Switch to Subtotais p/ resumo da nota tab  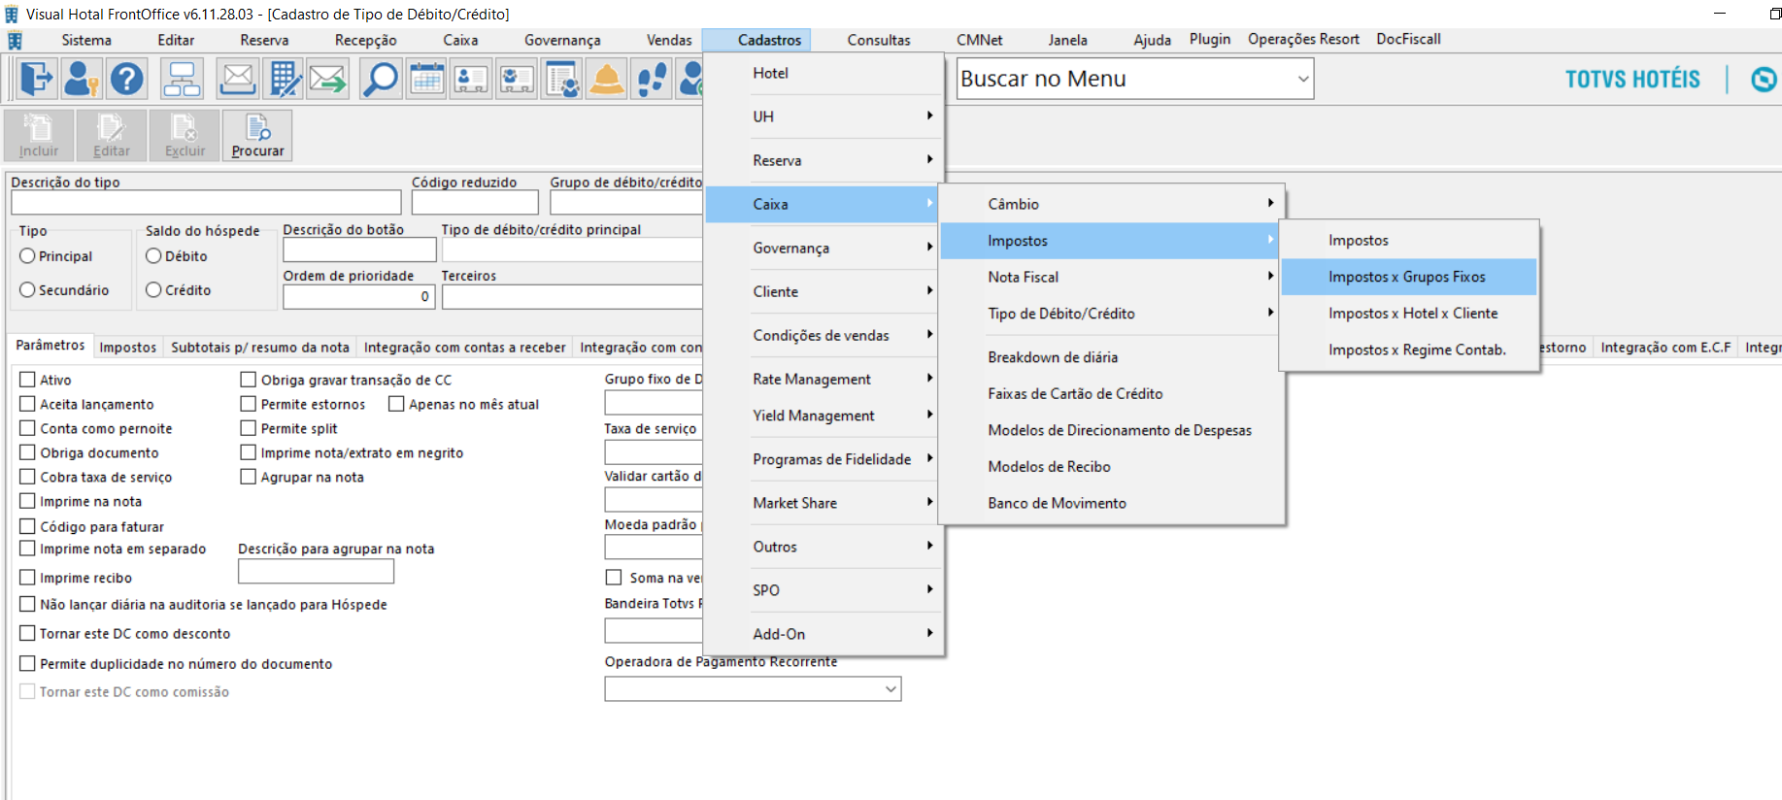click(260, 348)
